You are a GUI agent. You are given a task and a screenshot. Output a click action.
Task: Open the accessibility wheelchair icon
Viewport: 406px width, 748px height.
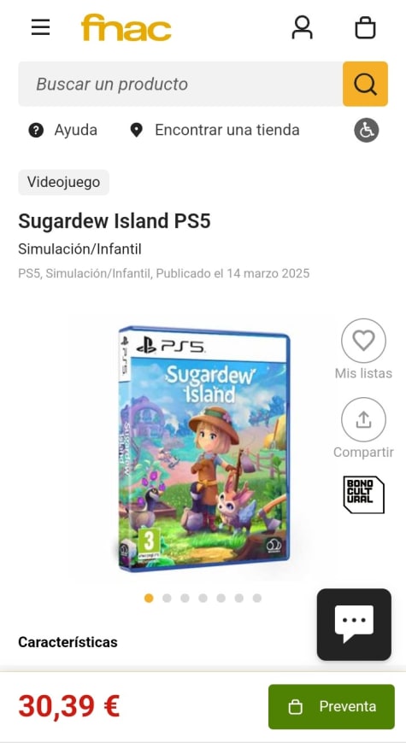click(x=367, y=131)
